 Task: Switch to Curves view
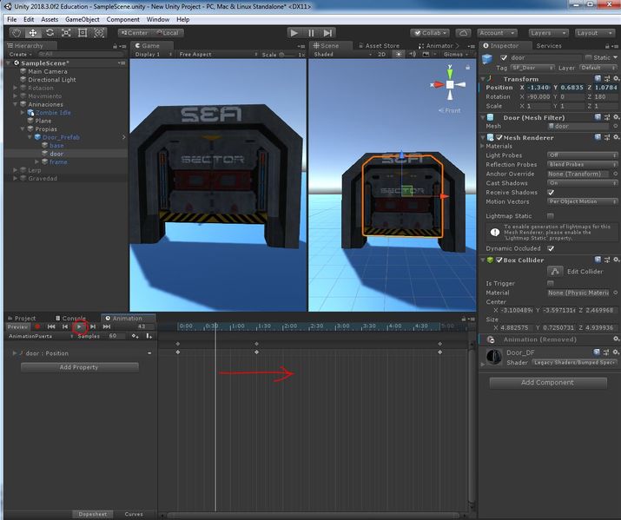pos(134,514)
